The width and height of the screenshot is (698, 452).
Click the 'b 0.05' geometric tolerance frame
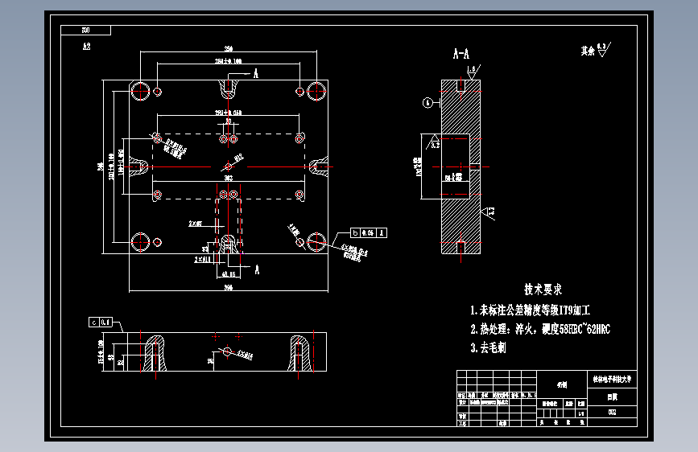point(369,232)
